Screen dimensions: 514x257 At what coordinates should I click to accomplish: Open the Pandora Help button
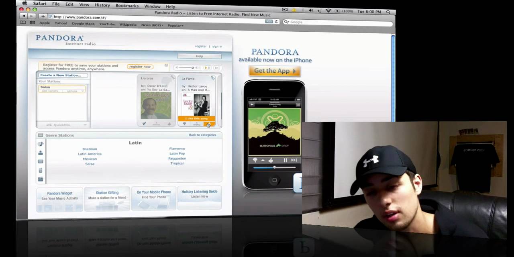click(x=199, y=56)
